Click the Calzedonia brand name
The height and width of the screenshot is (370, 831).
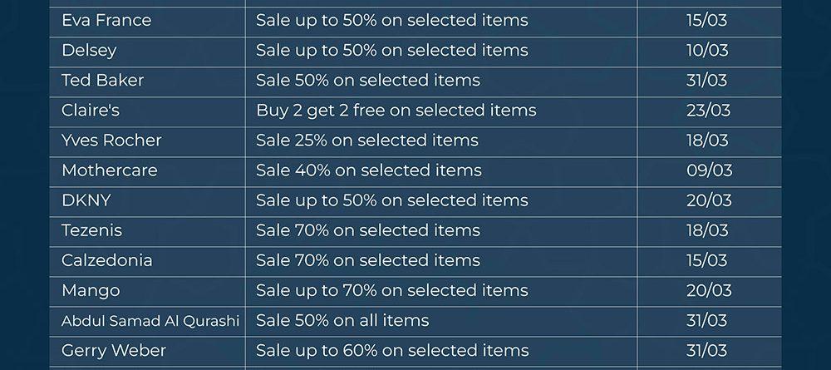[106, 260]
